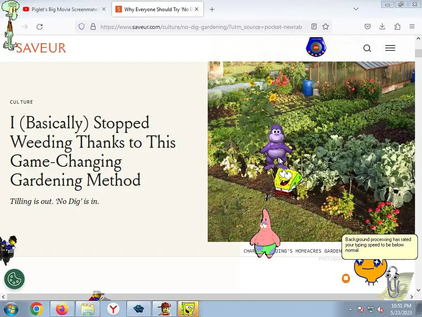Open Firefox application hamburger menu

[412, 26]
